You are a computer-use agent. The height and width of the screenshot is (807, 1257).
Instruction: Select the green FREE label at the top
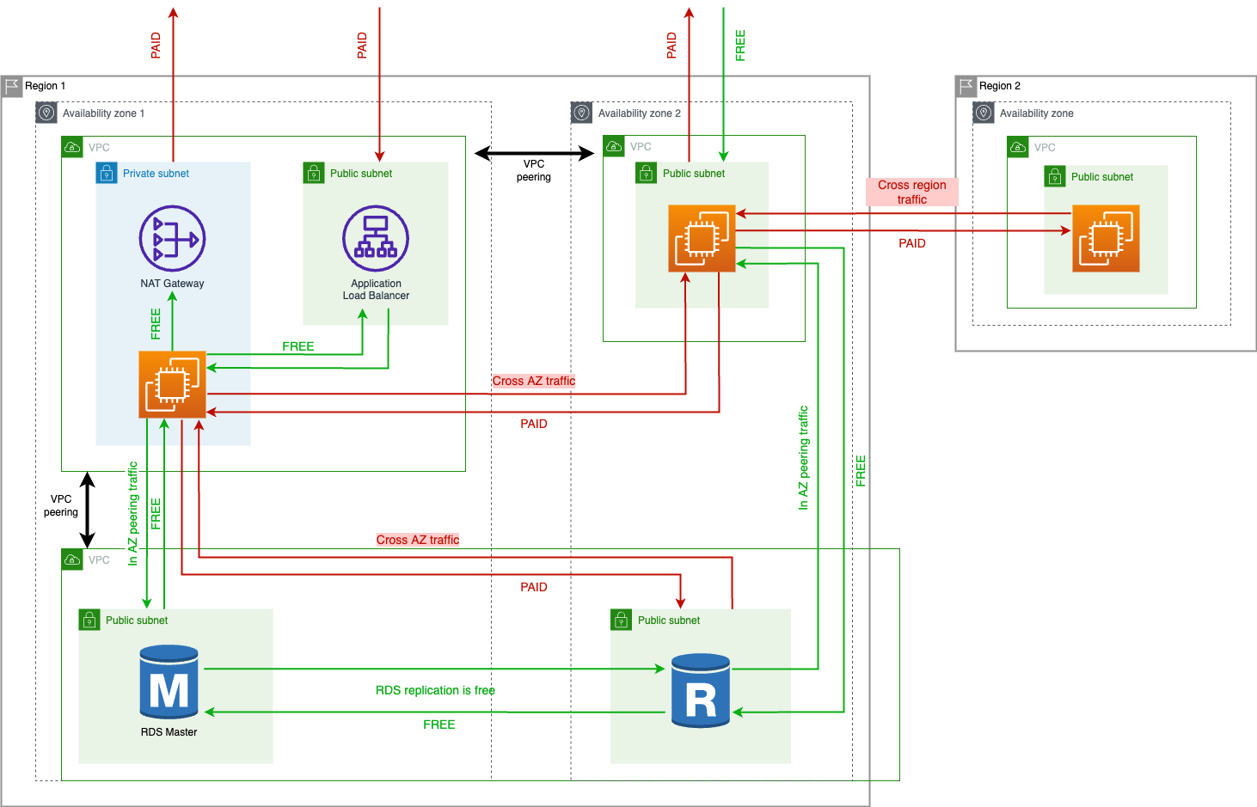(x=740, y=46)
